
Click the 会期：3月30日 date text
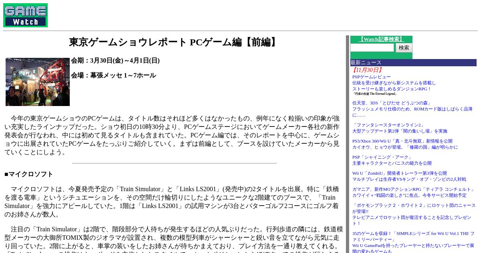click(x=115, y=61)
